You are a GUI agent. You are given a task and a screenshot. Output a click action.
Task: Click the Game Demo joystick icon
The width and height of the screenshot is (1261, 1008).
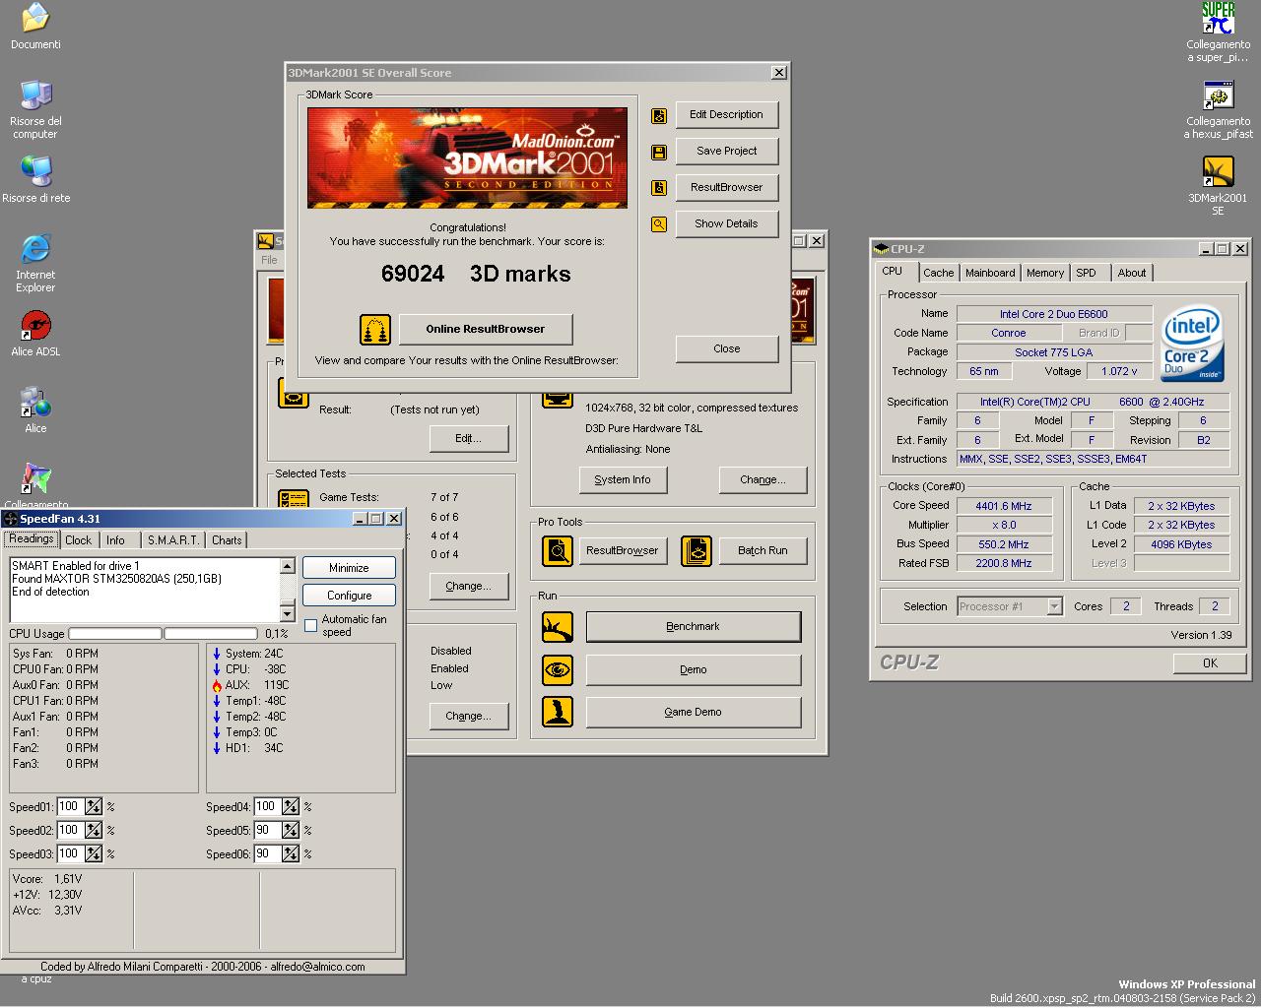coord(558,713)
